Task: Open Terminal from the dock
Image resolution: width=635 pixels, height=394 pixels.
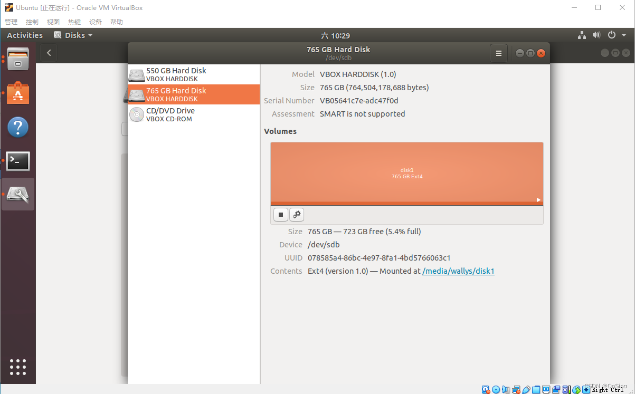Action: tap(18, 161)
